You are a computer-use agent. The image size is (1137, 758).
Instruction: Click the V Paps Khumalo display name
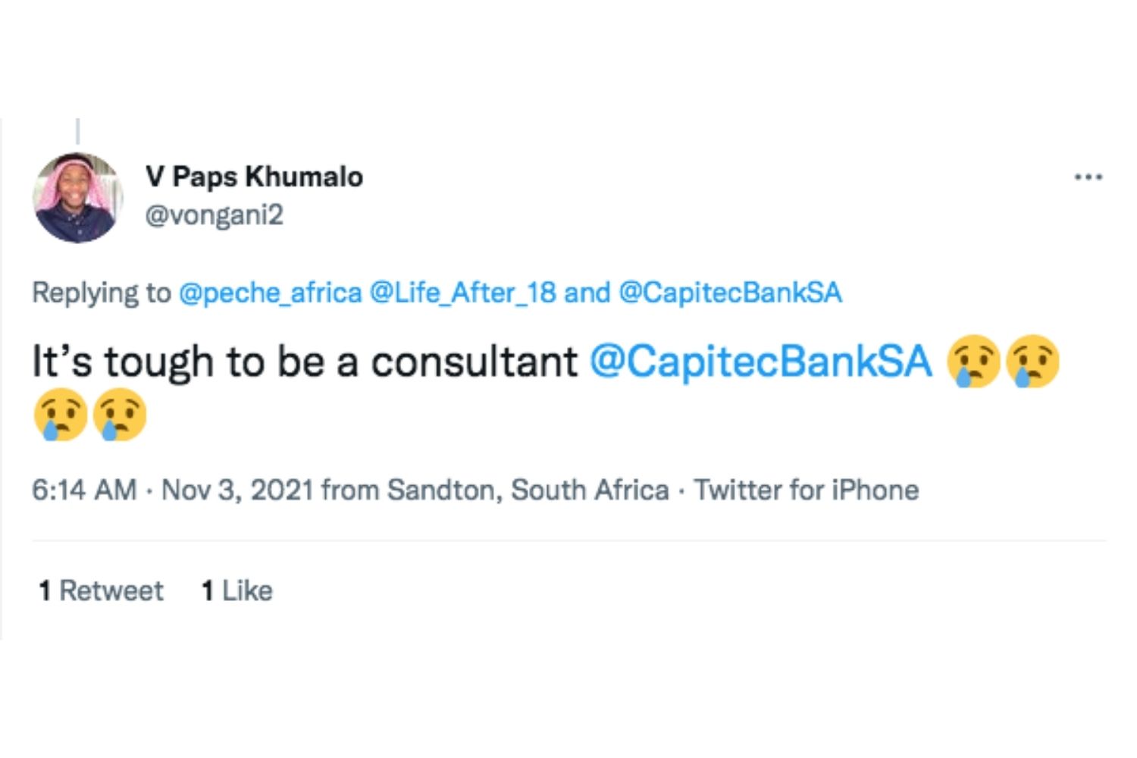254,177
